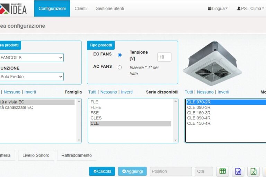
Task: Click the Tensione voltage input field
Action: tap(164, 57)
